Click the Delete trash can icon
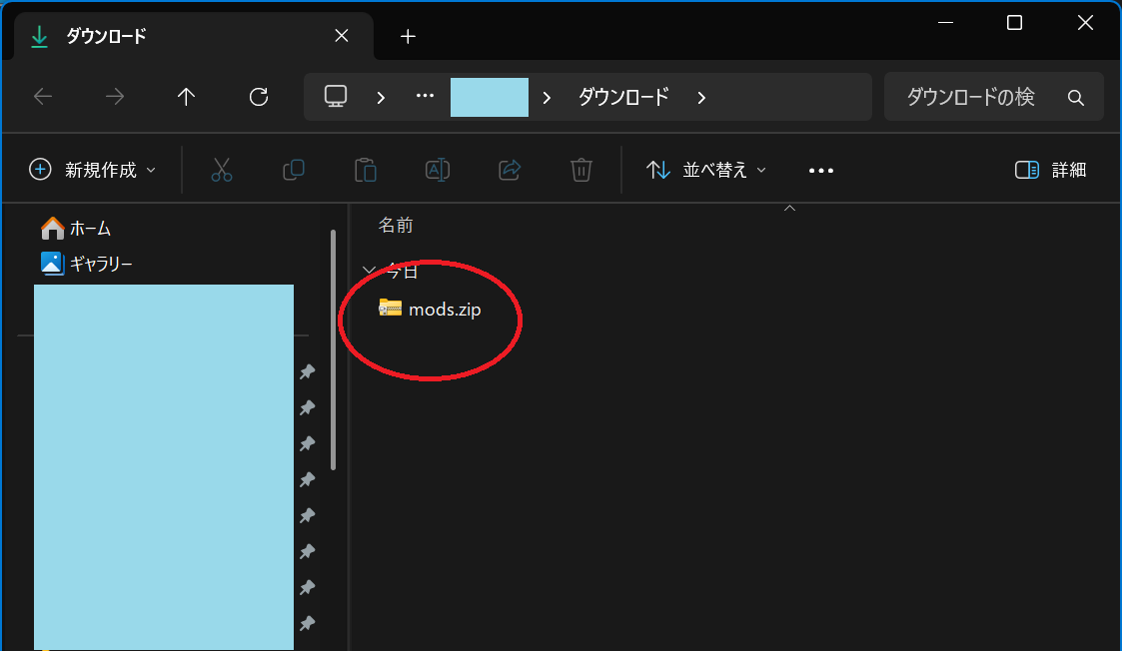 (x=581, y=170)
